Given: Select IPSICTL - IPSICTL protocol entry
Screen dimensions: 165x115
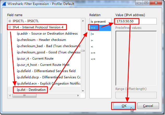Looking at the screenshot, I should coord(26,21).
